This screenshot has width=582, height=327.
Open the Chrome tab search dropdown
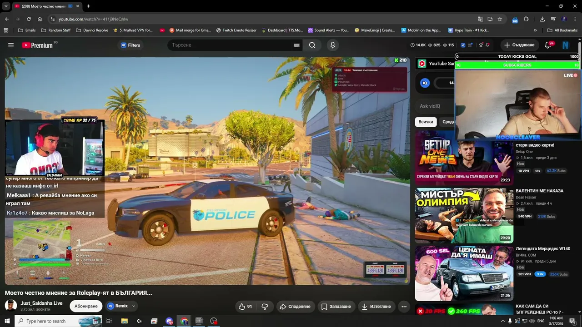(x=6, y=6)
